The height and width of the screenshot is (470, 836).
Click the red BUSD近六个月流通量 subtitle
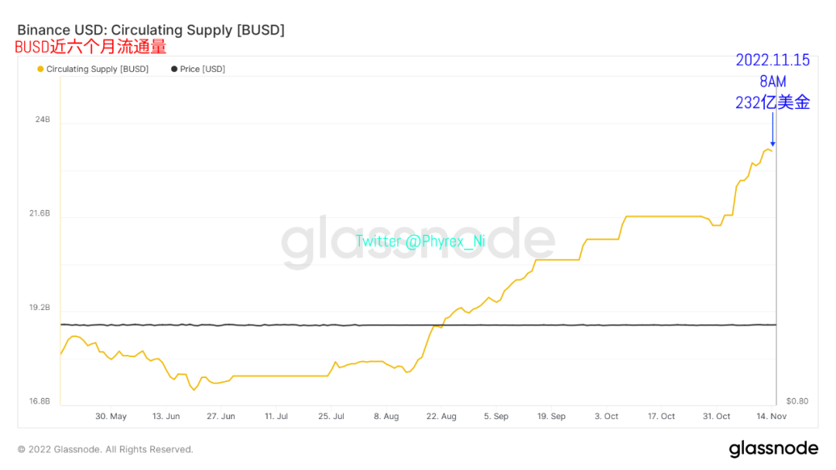(91, 47)
